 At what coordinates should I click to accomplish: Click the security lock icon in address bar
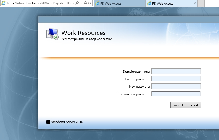click(x=85, y=3)
